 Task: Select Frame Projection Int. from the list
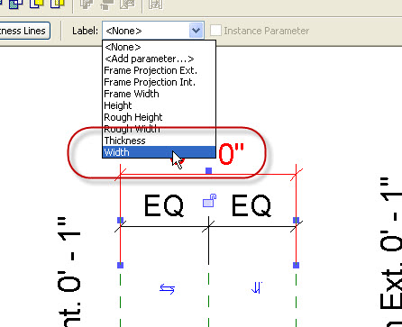point(159,82)
